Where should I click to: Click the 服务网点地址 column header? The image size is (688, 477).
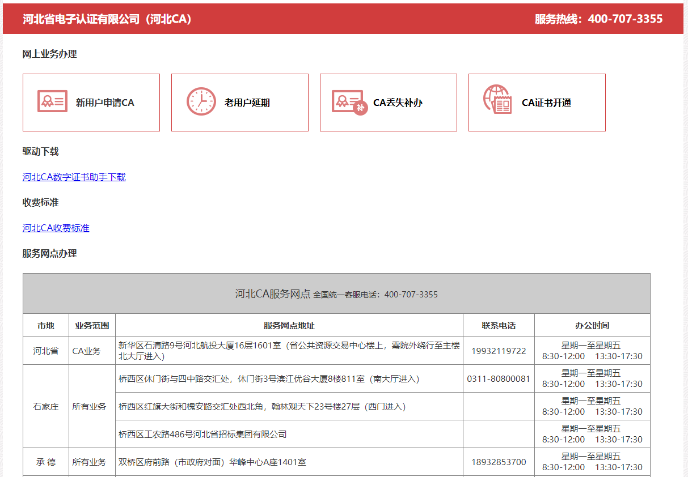(x=289, y=326)
